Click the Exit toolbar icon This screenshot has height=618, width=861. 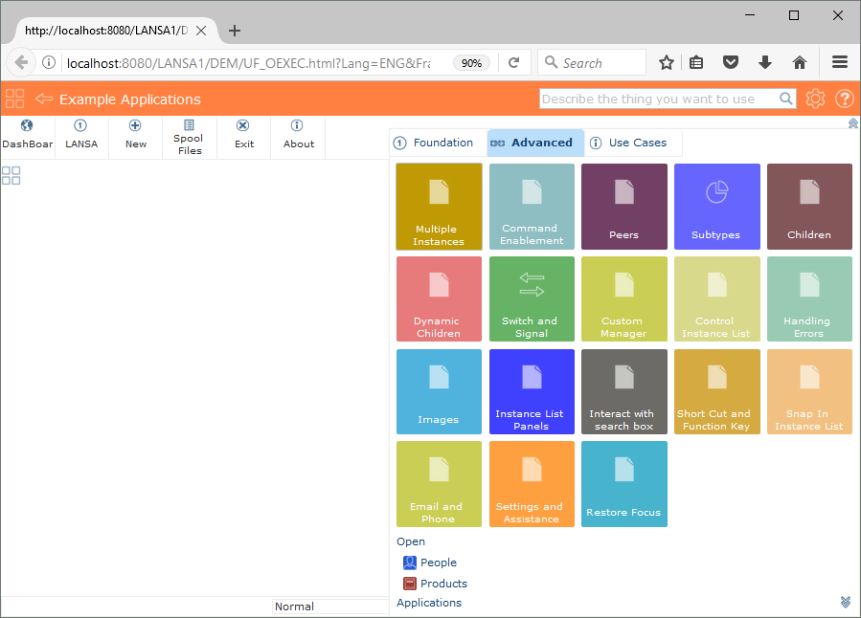[x=243, y=125]
